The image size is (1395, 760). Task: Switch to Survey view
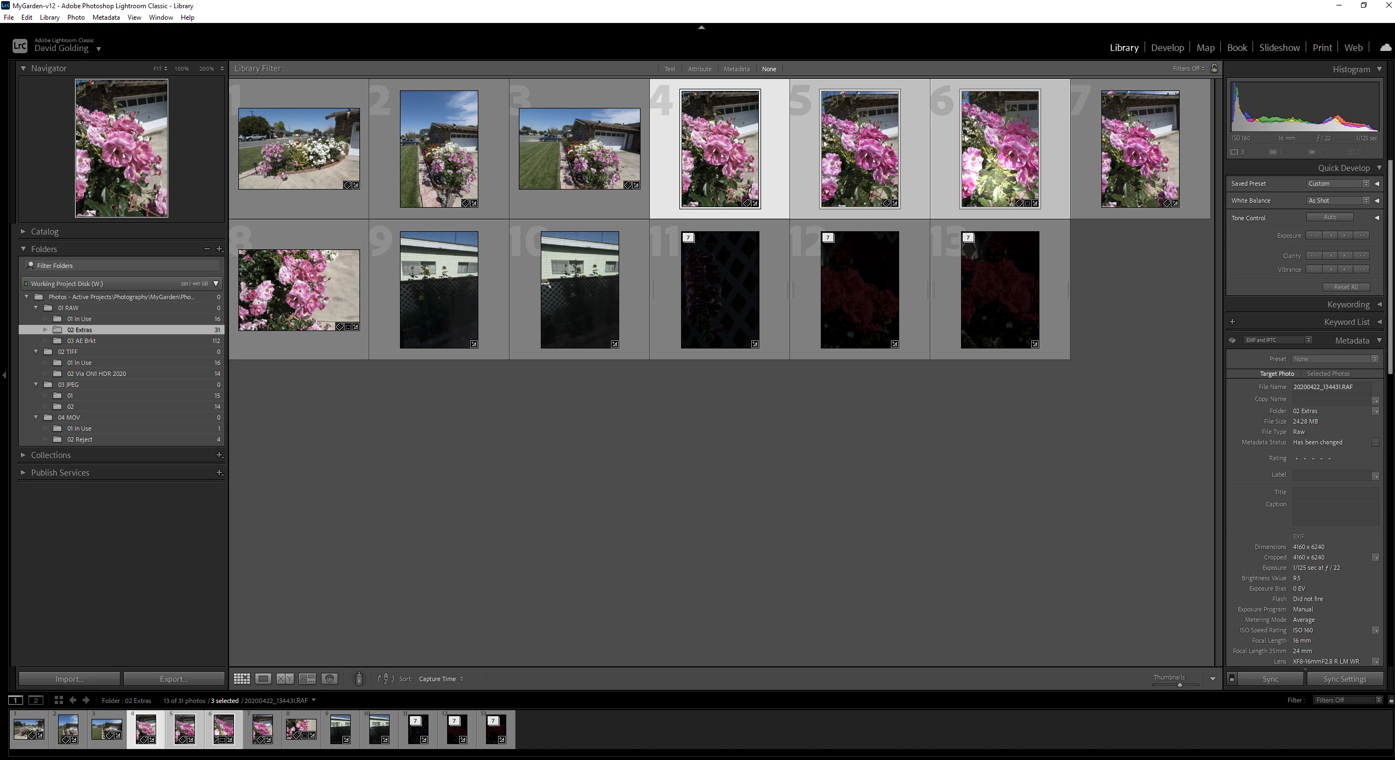click(307, 679)
